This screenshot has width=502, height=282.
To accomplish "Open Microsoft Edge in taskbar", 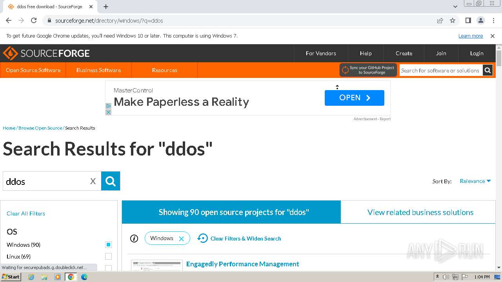I will [x=84, y=277].
